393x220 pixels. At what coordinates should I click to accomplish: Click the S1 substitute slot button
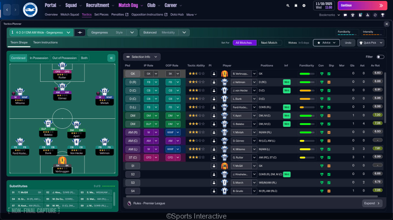pos(133,166)
